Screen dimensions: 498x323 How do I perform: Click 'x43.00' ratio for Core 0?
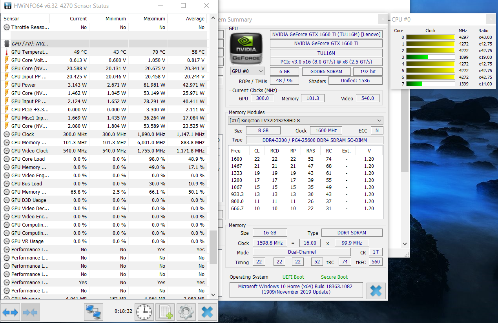tap(485, 37)
